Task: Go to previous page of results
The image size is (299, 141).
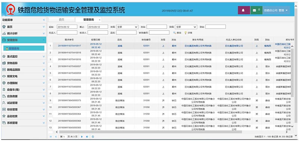Action: (56, 137)
